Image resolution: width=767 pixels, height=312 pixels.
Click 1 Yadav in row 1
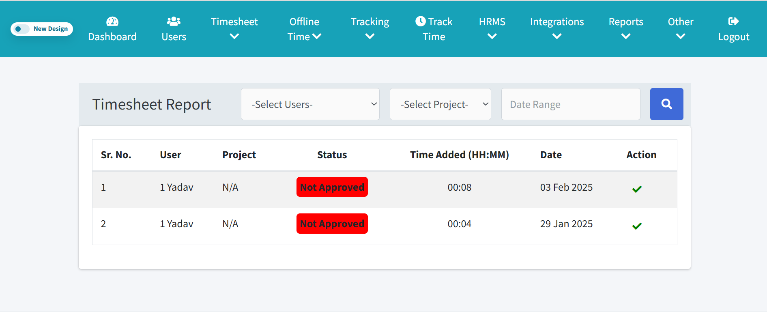tap(176, 187)
